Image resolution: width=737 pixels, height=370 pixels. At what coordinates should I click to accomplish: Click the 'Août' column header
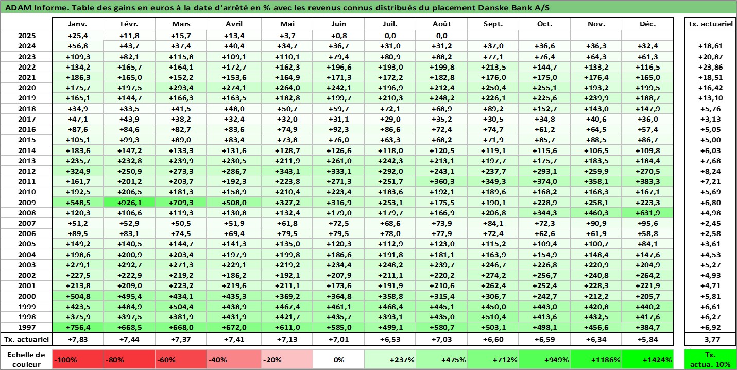point(441,24)
